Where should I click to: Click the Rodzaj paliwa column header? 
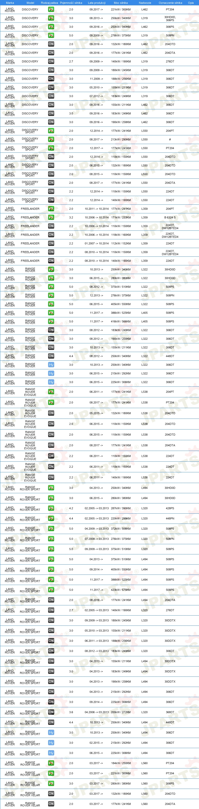[50, 3]
